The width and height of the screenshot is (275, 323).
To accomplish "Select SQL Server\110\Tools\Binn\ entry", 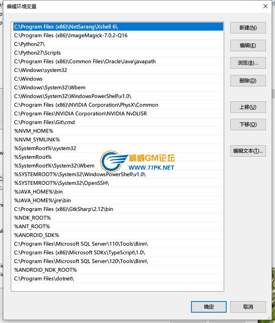I will (x=118, y=244).
